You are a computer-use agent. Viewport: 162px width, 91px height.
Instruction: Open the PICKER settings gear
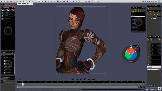[143, 8]
